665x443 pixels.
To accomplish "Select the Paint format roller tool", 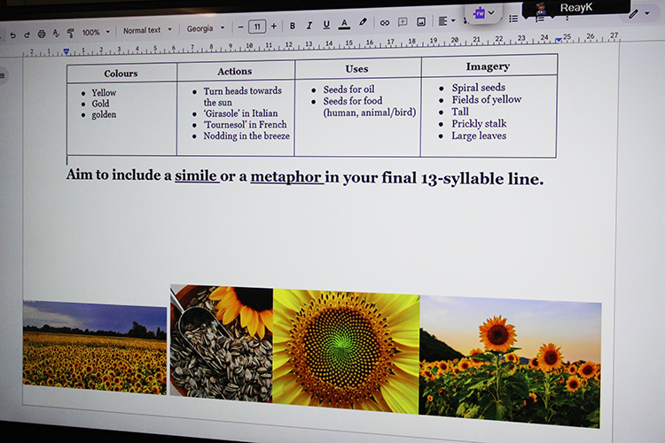I will click(x=71, y=33).
